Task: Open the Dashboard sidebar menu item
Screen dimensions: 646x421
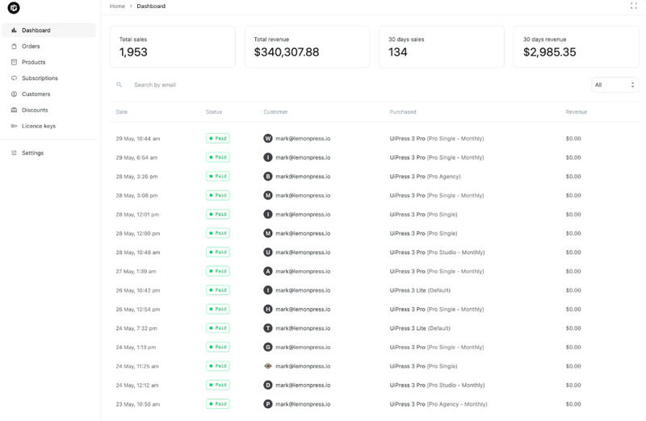Action: [48, 30]
